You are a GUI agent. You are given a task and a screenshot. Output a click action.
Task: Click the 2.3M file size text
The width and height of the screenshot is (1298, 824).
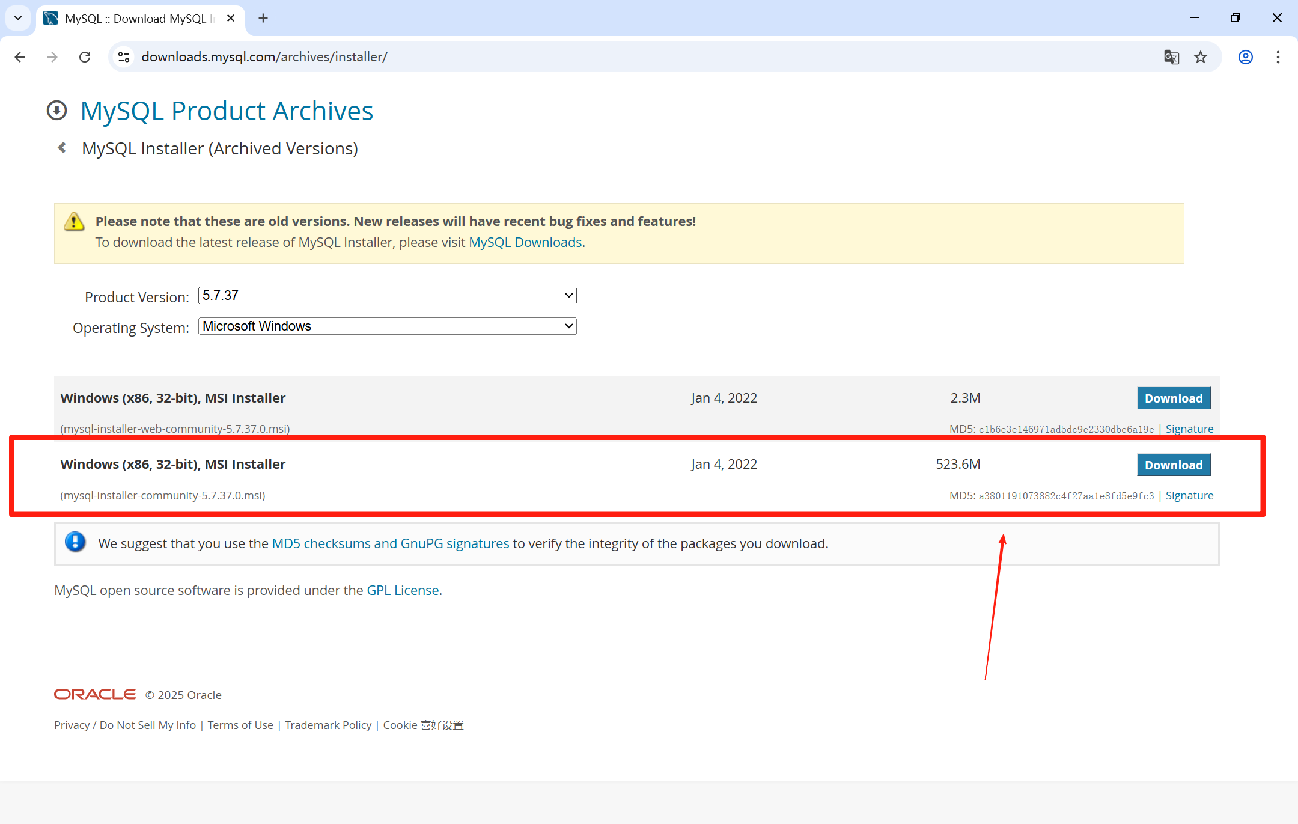coord(965,398)
